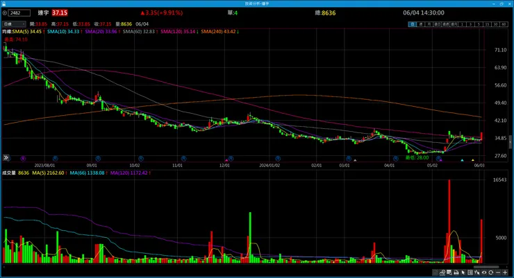Switch to the weekly (週) period button

coord(420,24)
